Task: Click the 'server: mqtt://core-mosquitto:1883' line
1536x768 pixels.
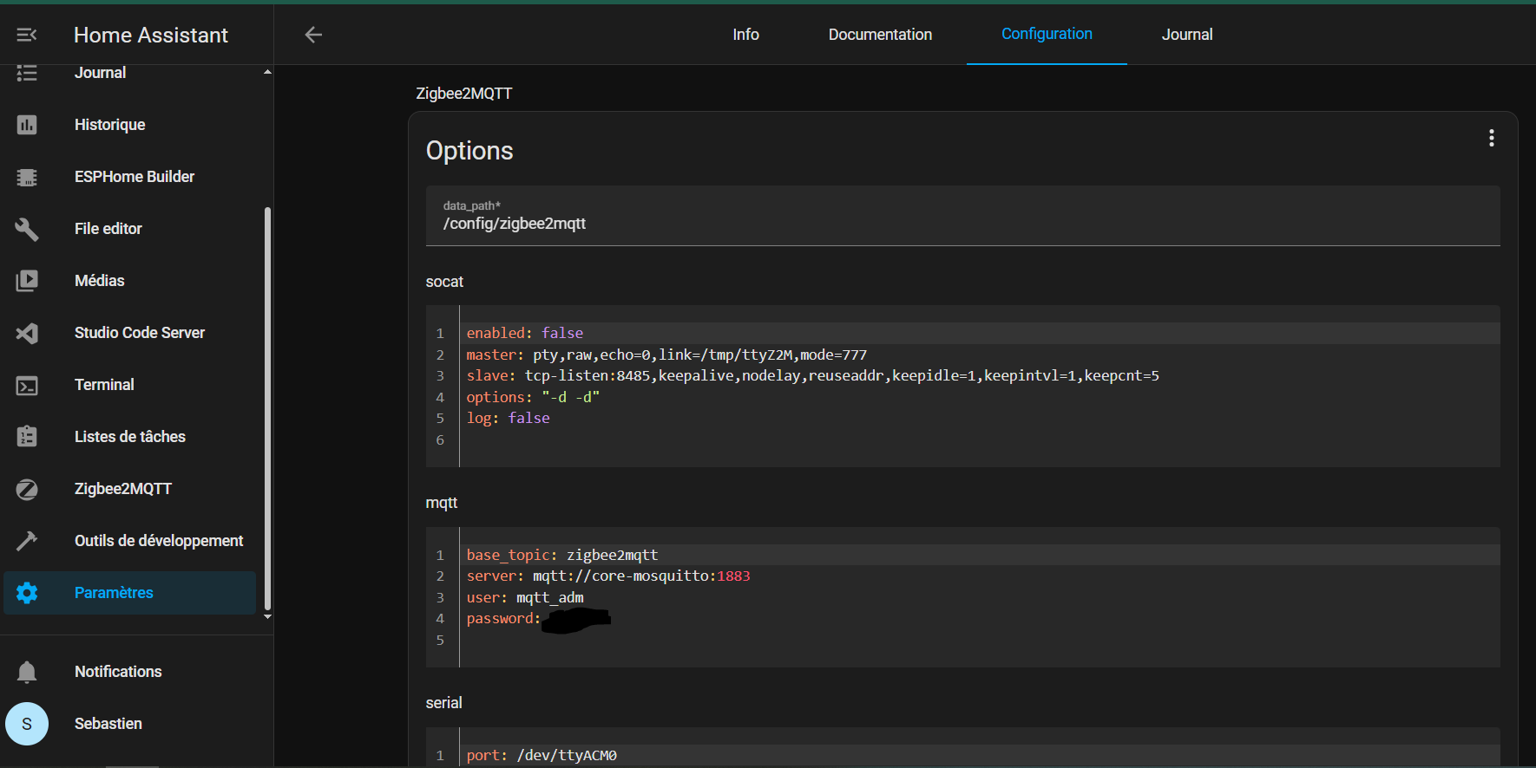Action: pyautogui.click(x=980, y=576)
